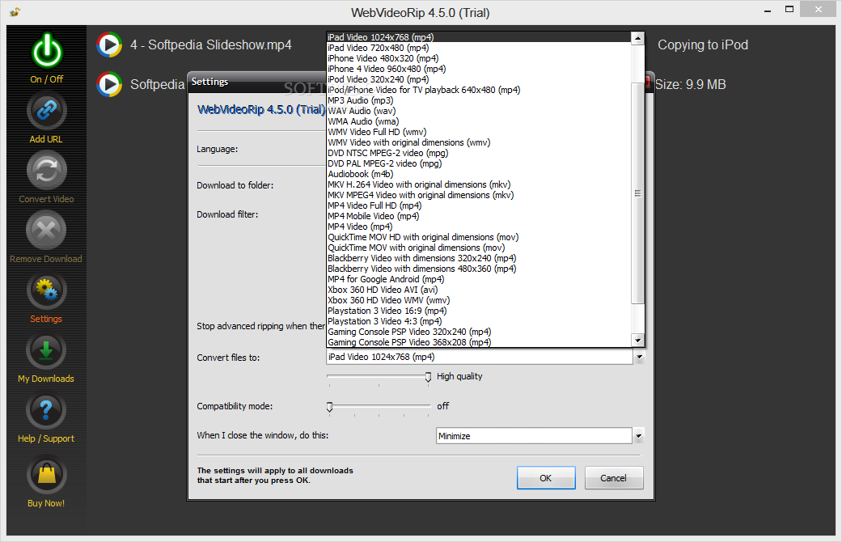Select Playstation 3 Video 4:3 (mp4)
The width and height of the screenshot is (842, 542).
[x=479, y=321]
